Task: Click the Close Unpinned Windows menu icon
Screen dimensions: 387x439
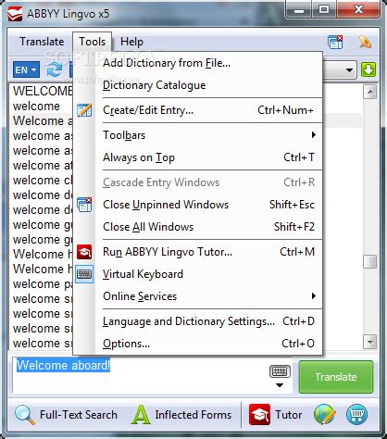Action: pyautogui.click(x=84, y=205)
